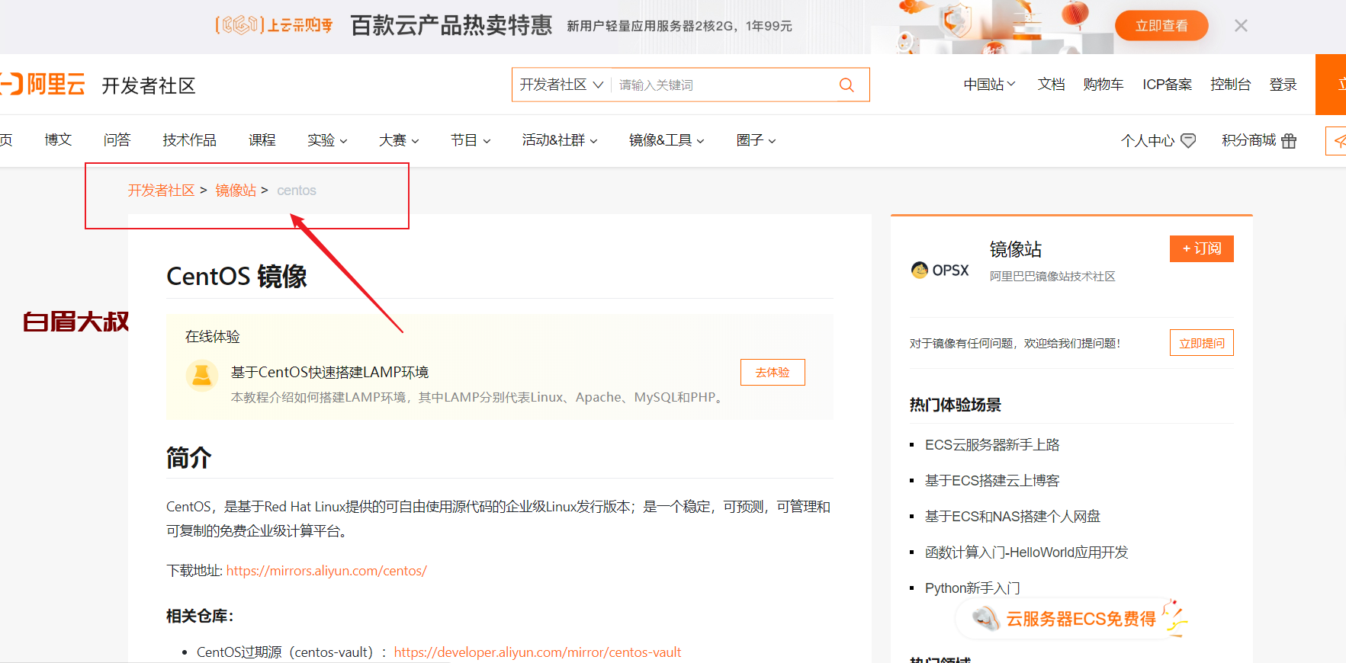The image size is (1346, 663).
Task: Click the 登录 link
Action: (x=1283, y=85)
